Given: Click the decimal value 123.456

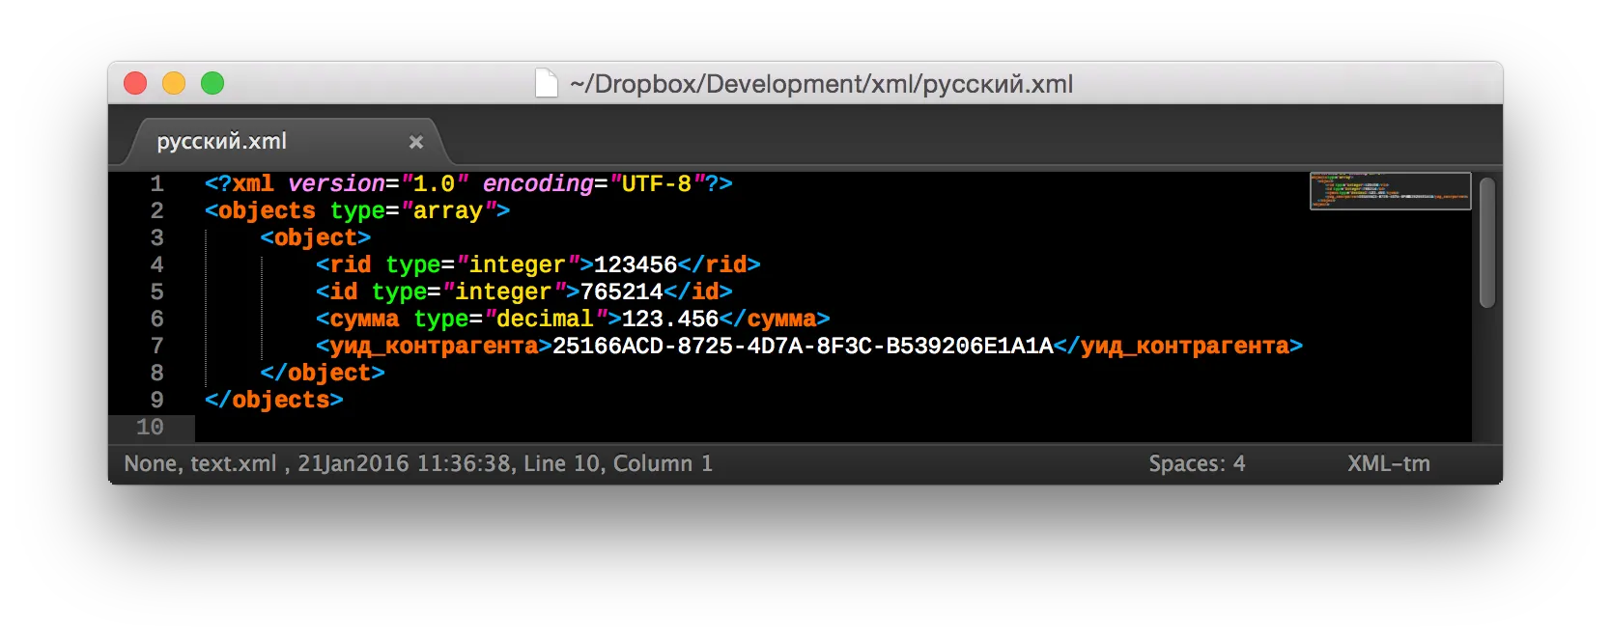Looking at the screenshot, I should tap(669, 319).
